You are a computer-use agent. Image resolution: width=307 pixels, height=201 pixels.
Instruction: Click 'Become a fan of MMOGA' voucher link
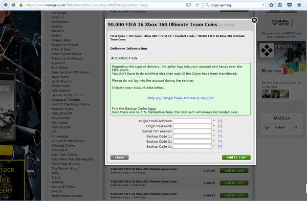coord(281,35)
